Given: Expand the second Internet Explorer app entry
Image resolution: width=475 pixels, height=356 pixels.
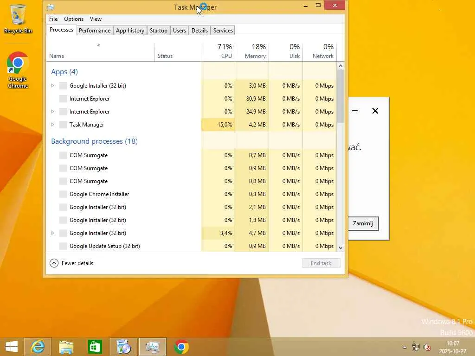Looking at the screenshot, I should [x=53, y=111].
